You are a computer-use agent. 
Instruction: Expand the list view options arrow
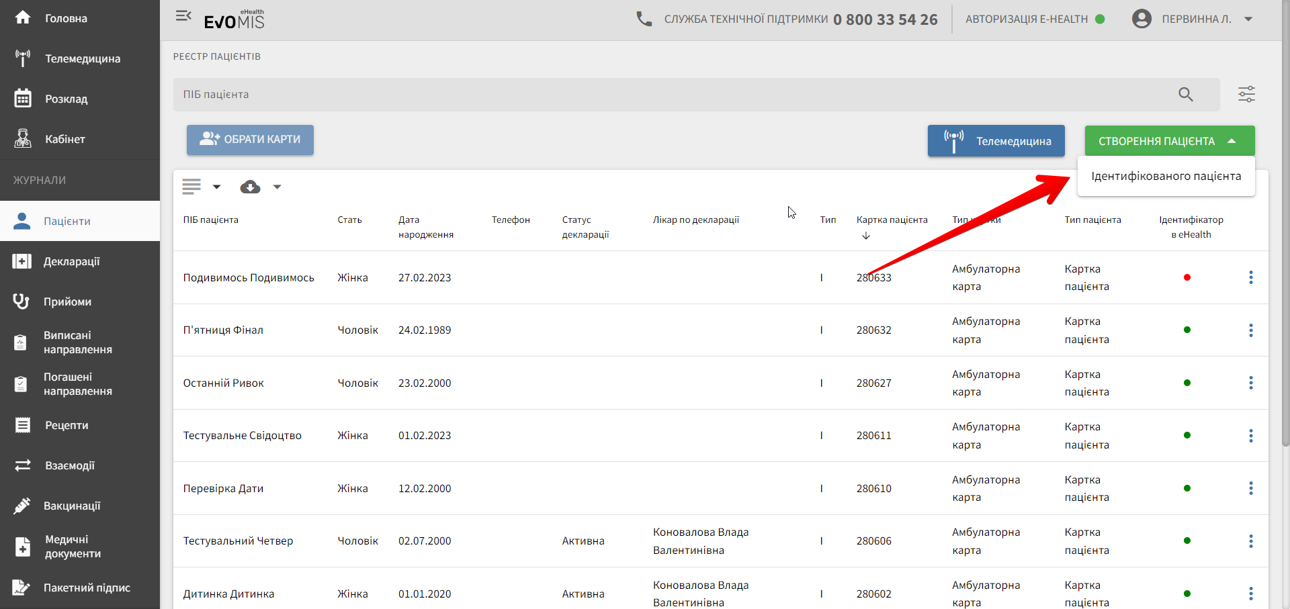click(216, 187)
